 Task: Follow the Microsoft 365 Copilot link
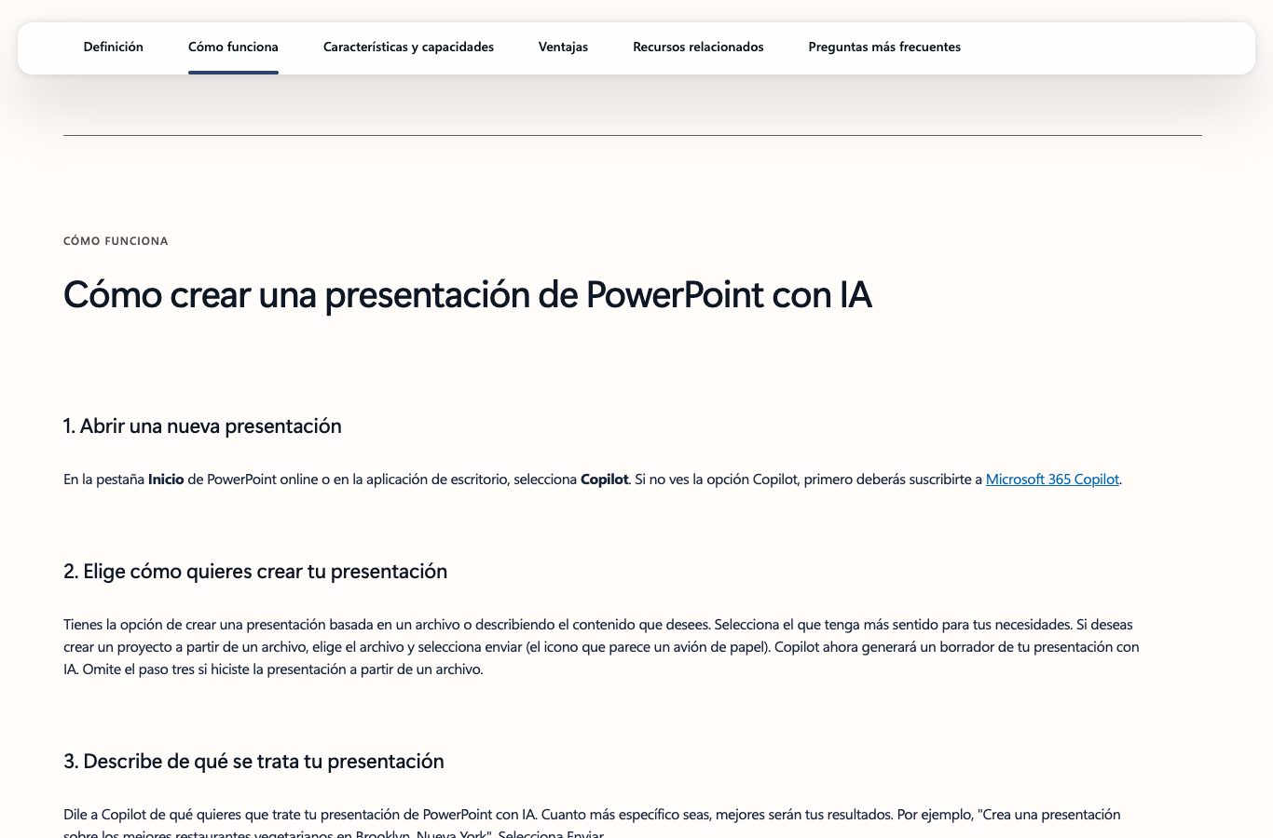tap(1052, 480)
